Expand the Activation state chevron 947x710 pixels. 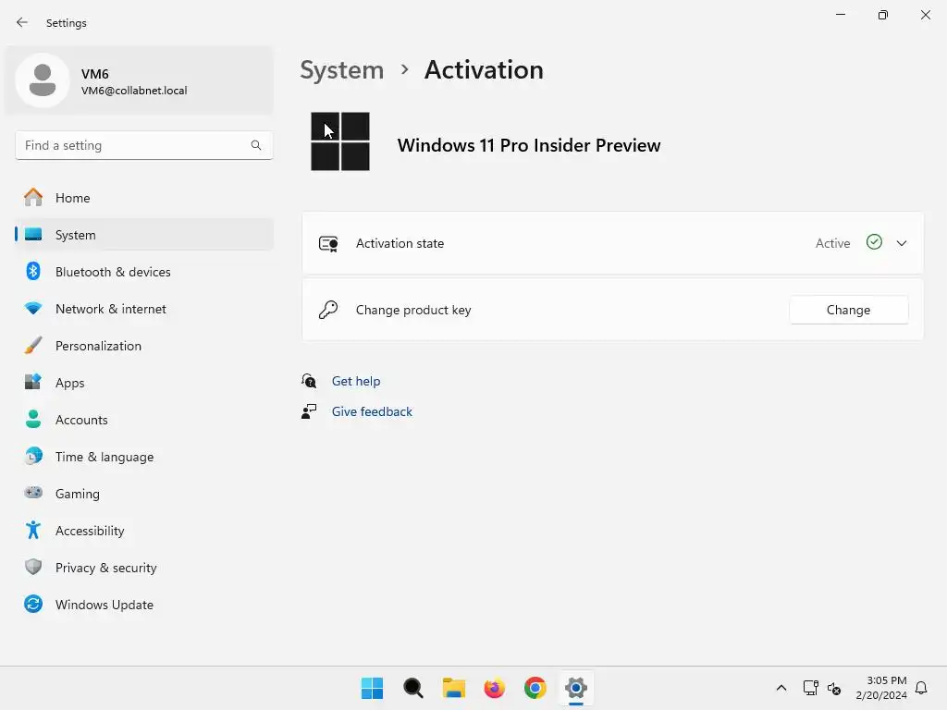902,243
